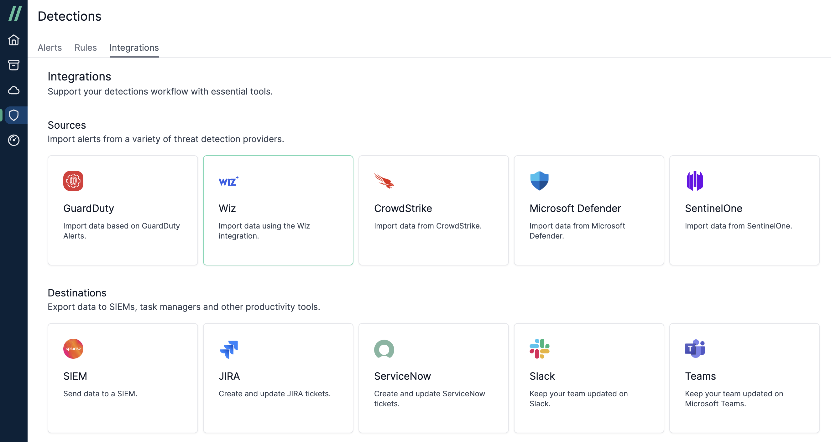Click the red GuardDuty logo icon

click(73, 181)
